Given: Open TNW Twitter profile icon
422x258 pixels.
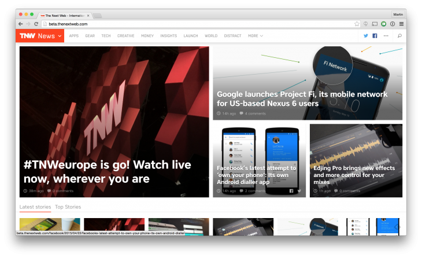Looking at the screenshot, I should [x=366, y=35].
